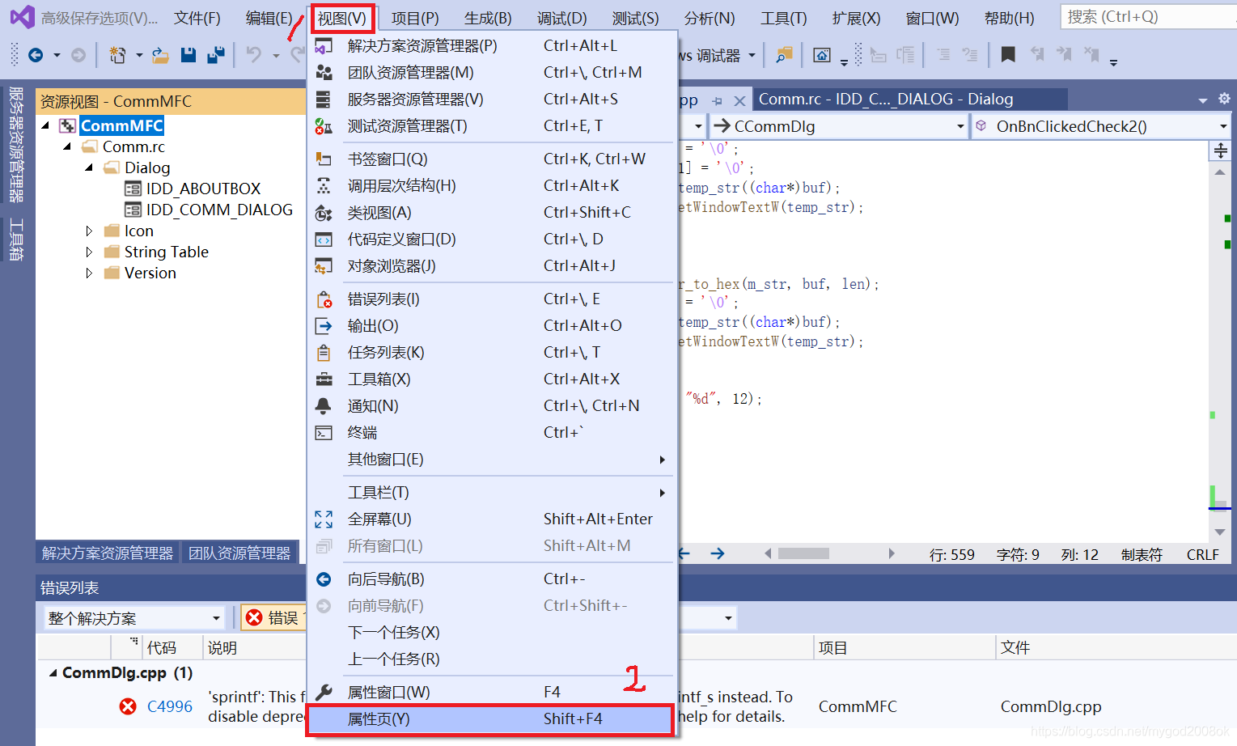Collapse the CommMFC root tree node

click(x=46, y=125)
